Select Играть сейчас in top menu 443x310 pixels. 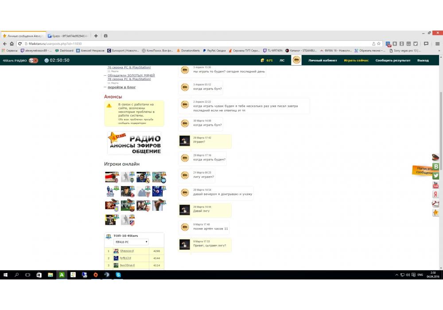click(356, 60)
